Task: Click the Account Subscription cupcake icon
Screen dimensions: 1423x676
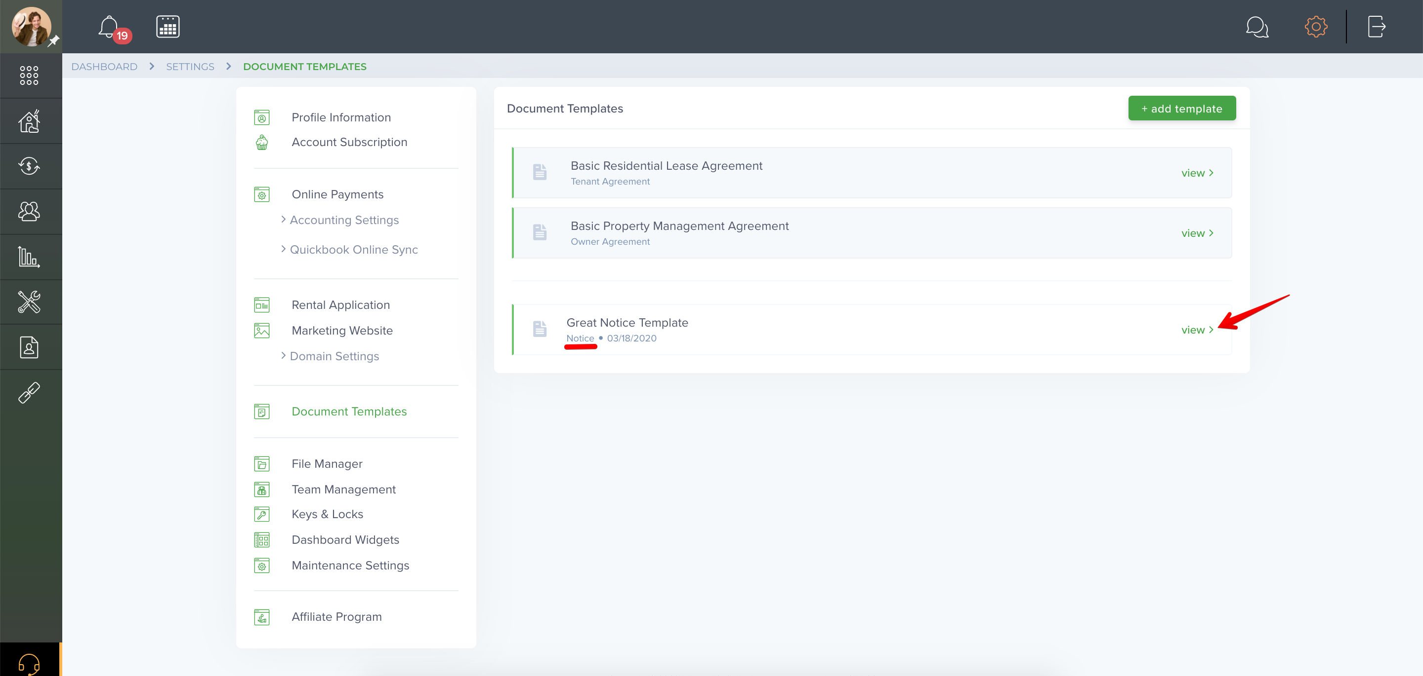Action: pos(262,143)
